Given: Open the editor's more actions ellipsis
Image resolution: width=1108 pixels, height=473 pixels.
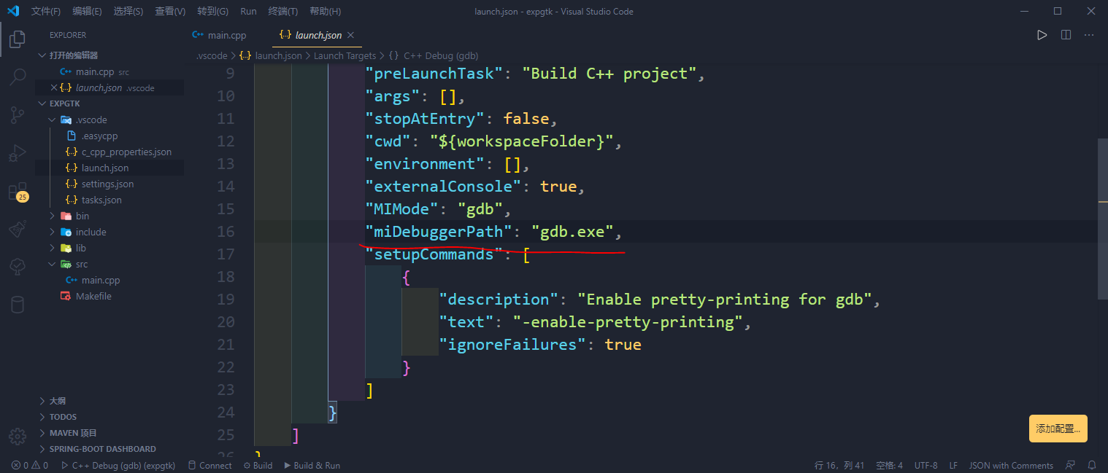Looking at the screenshot, I should point(1089,35).
